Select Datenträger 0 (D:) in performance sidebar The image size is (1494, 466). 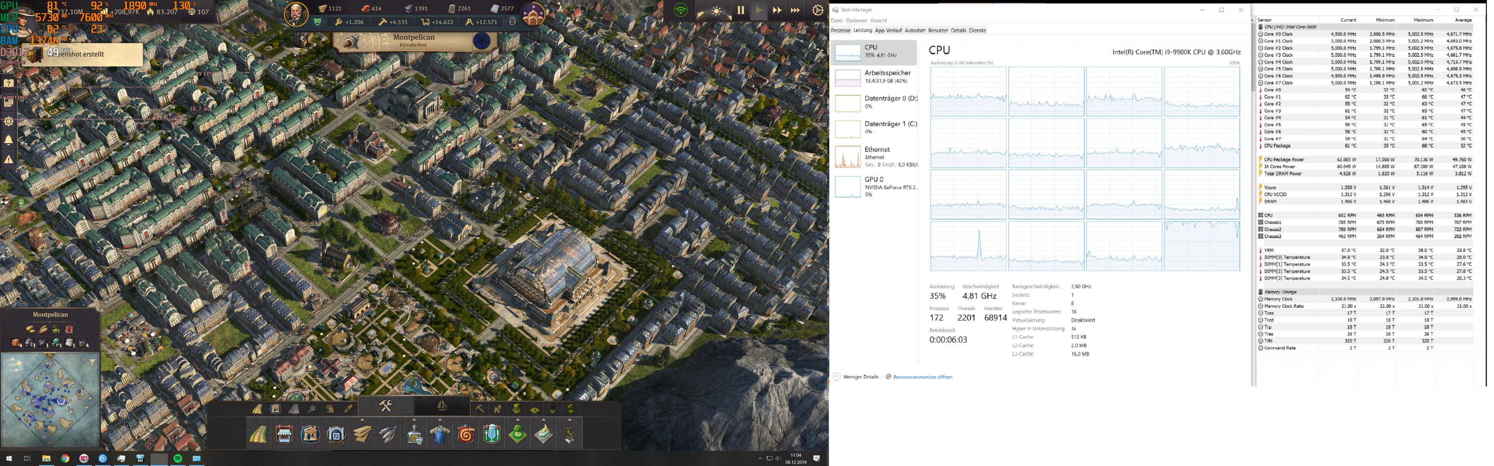click(874, 103)
